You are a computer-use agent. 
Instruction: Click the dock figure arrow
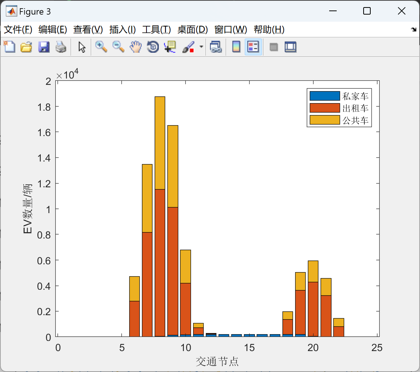pos(414,30)
